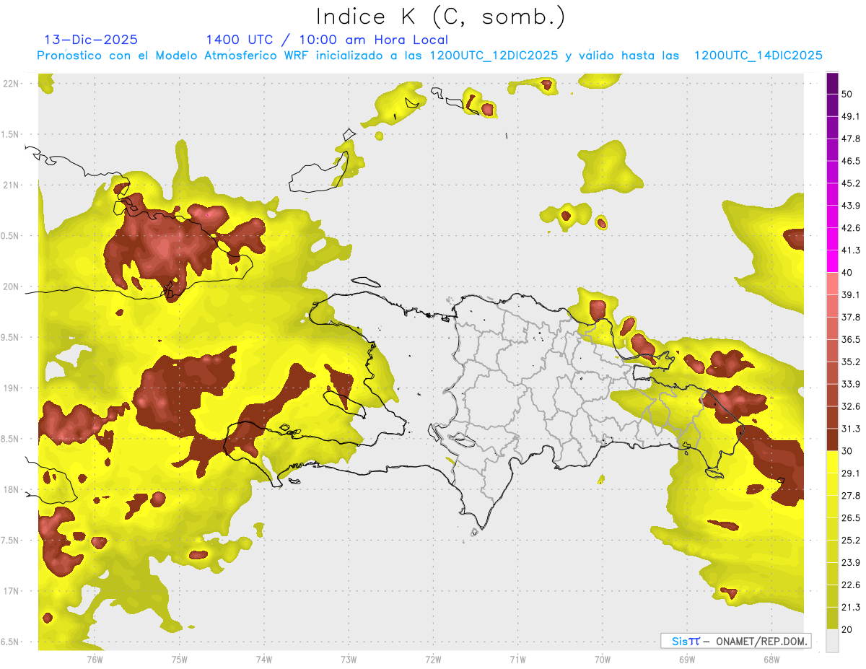Click the legend value 29.1

point(850,473)
